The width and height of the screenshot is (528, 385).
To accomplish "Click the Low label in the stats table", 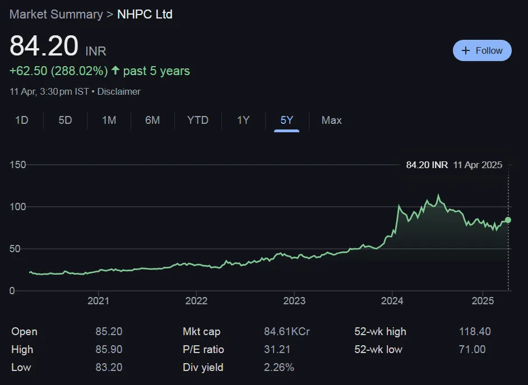I will pyautogui.click(x=21, y=367).
